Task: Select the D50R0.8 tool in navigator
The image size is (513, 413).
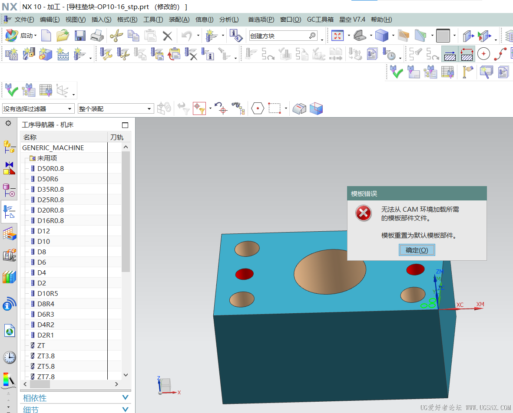Action: (50, 168)
